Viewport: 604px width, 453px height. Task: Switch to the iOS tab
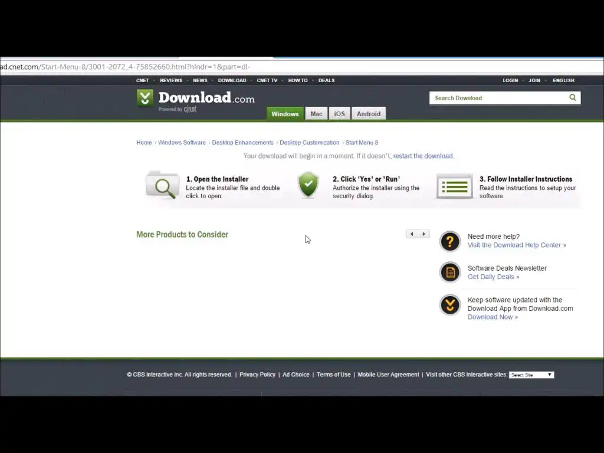(339, 114)
